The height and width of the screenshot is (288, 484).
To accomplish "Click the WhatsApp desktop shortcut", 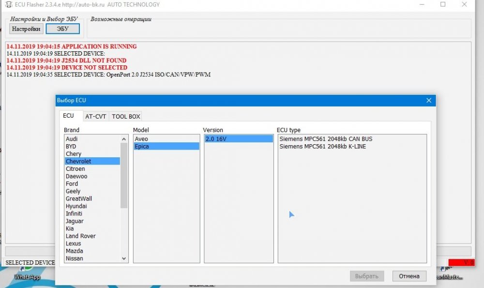I will [x=27, y=273].
